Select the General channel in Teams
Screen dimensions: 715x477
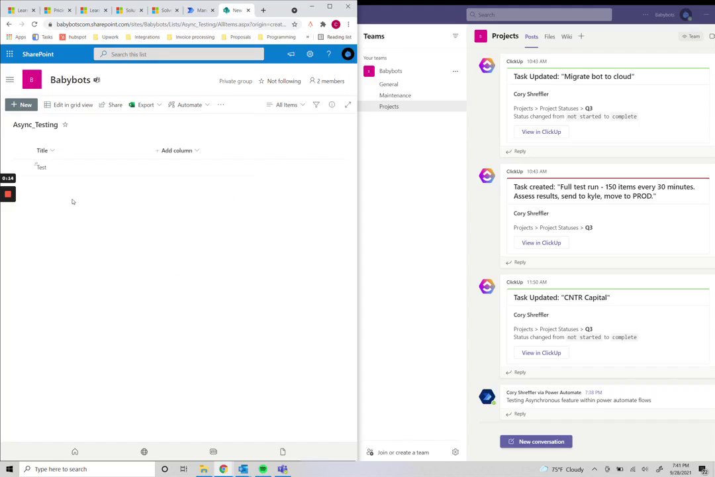pyautogui.click(x=389, y=84)
